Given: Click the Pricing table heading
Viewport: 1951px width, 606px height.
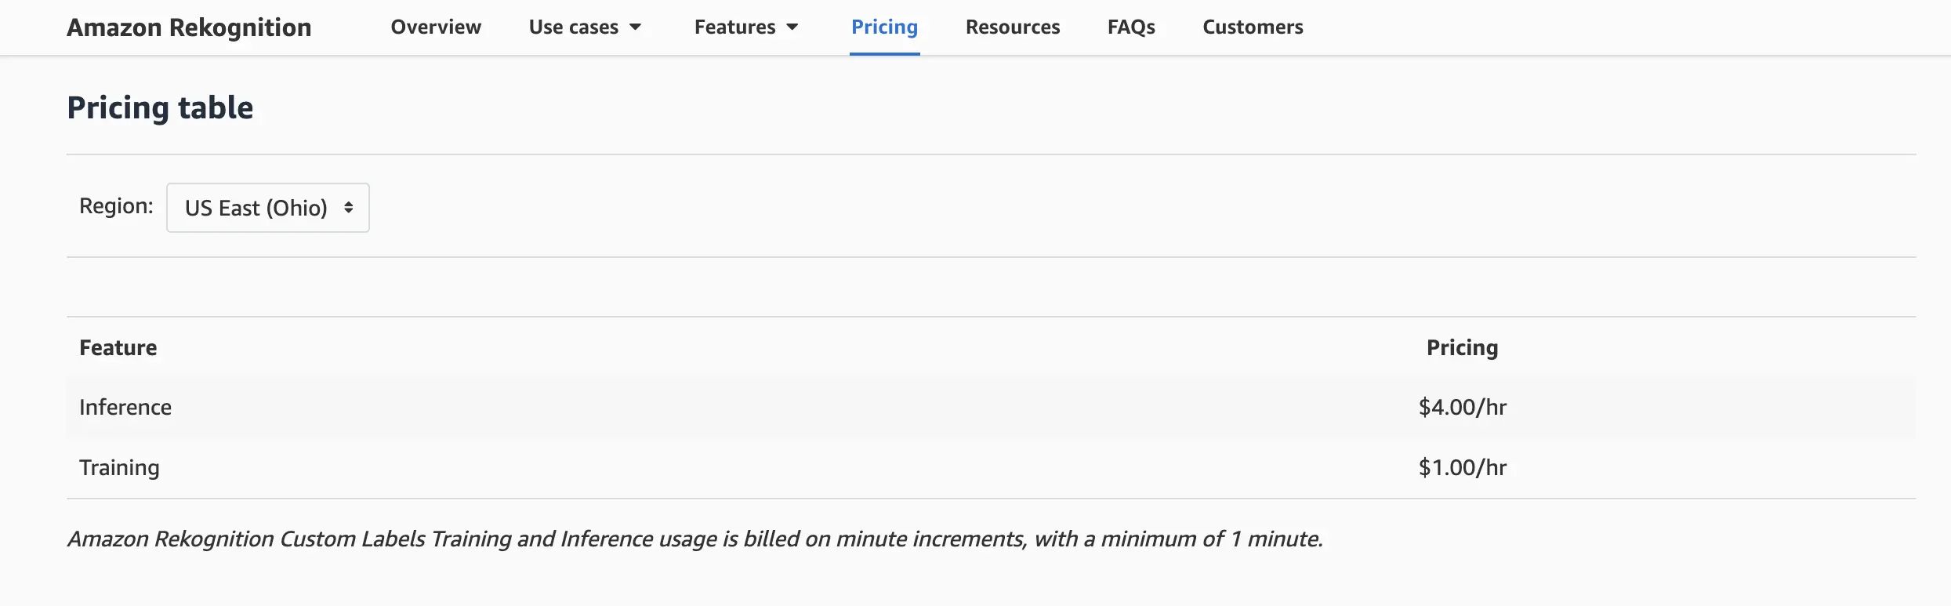Looking at the screenshot, I should [x=160, y=107].
